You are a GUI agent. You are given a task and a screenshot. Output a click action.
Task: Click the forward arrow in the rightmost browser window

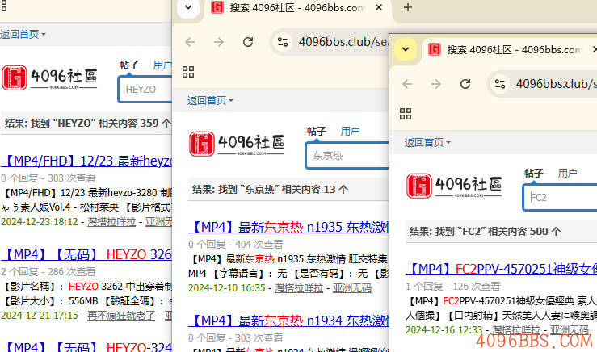click(436, 84)
